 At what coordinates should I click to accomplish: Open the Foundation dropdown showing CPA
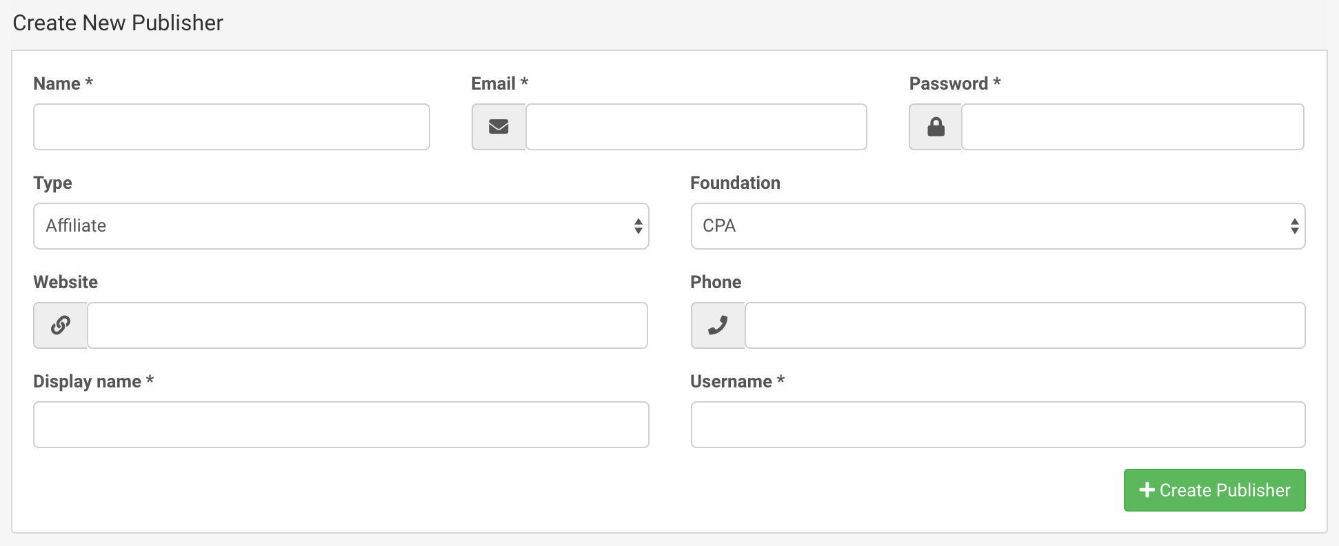(998, 226)
